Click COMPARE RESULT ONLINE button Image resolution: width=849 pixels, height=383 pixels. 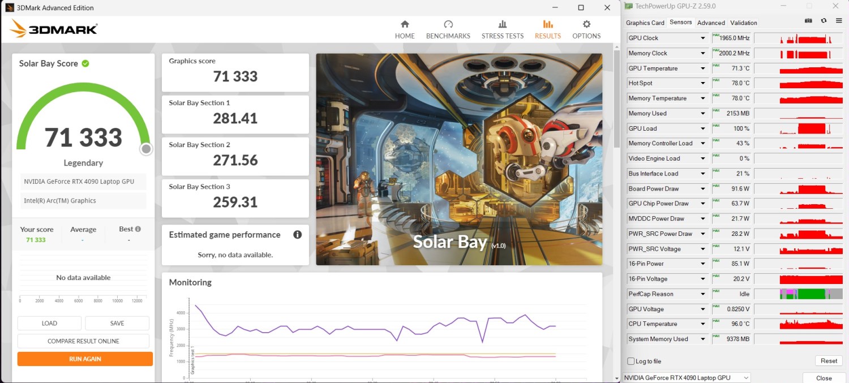(83, 341)
